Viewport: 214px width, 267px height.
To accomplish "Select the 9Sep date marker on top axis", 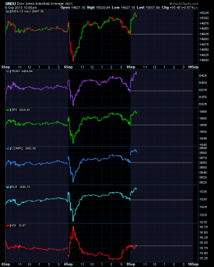I will pos(131,67).
